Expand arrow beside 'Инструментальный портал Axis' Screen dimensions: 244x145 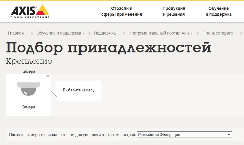[x=192, y=33]
